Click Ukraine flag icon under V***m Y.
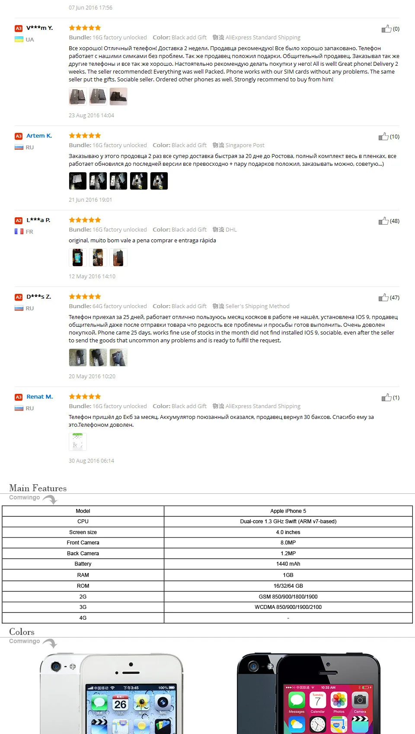Viewport: 415px width, 734px height. [19, 39]
